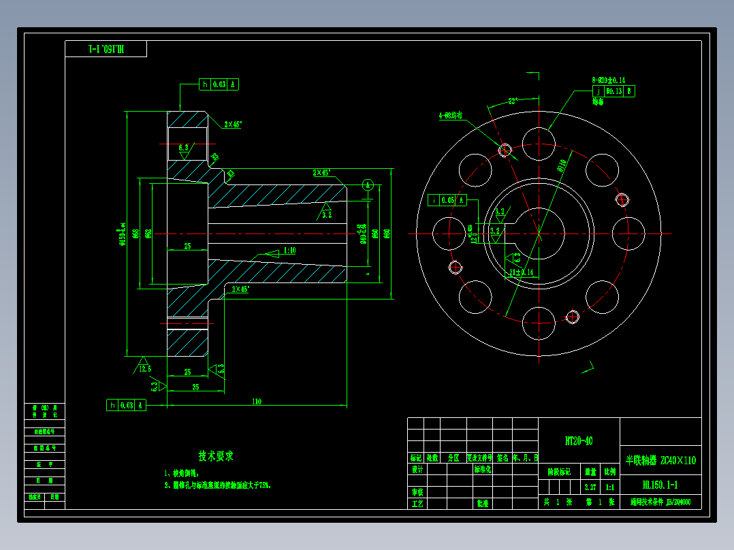Click the "25" dimension inside the bore
Screen dimensions: 734x550
pos(188,246)
